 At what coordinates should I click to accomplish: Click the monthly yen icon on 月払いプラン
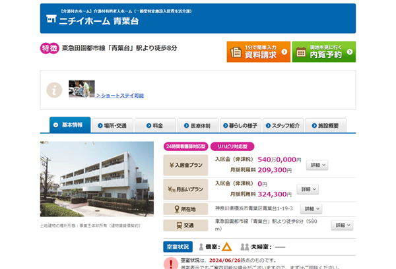172,189
